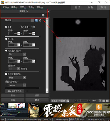This screenshot has width=110, height=121.
Task: Click the 撤消 undo button
Action: [13, 96]
